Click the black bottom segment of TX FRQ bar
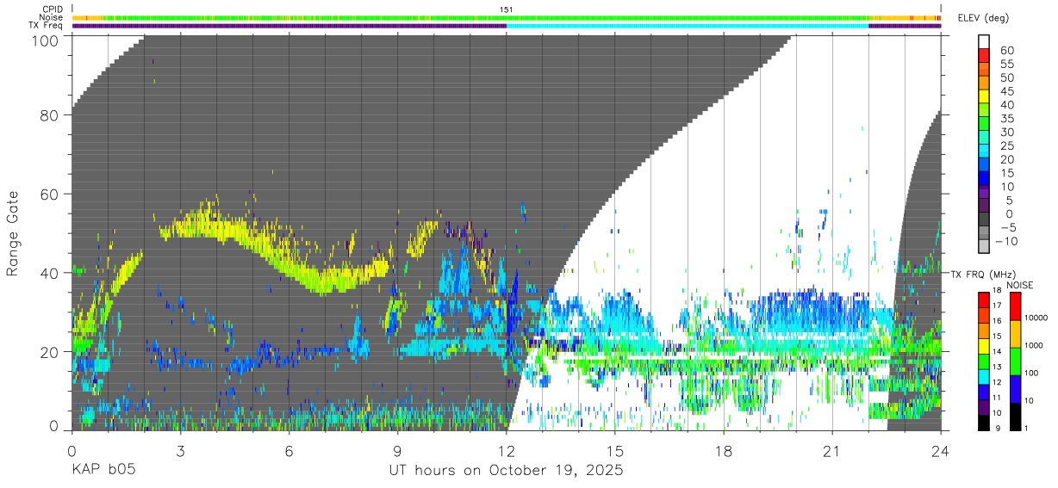Viewport: 1058px width, 488px height. tap(984, 423)
